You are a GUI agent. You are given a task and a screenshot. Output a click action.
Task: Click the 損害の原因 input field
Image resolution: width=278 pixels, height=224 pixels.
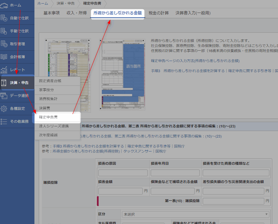tap(123, 173)
